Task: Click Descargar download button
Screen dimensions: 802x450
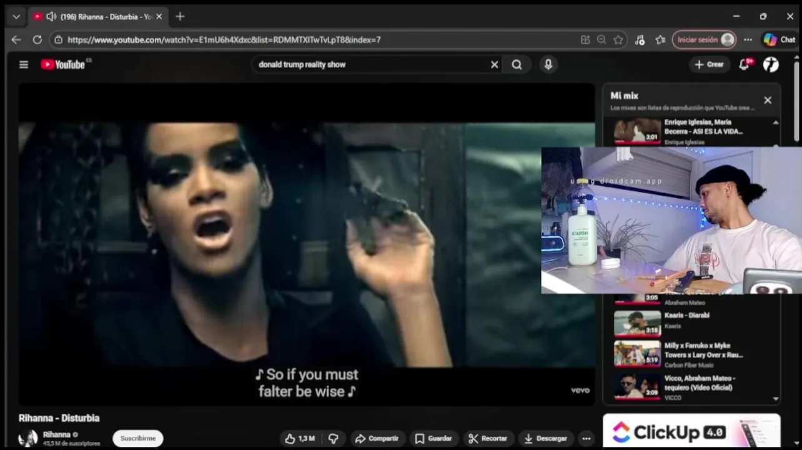Action: coord(546,438)
